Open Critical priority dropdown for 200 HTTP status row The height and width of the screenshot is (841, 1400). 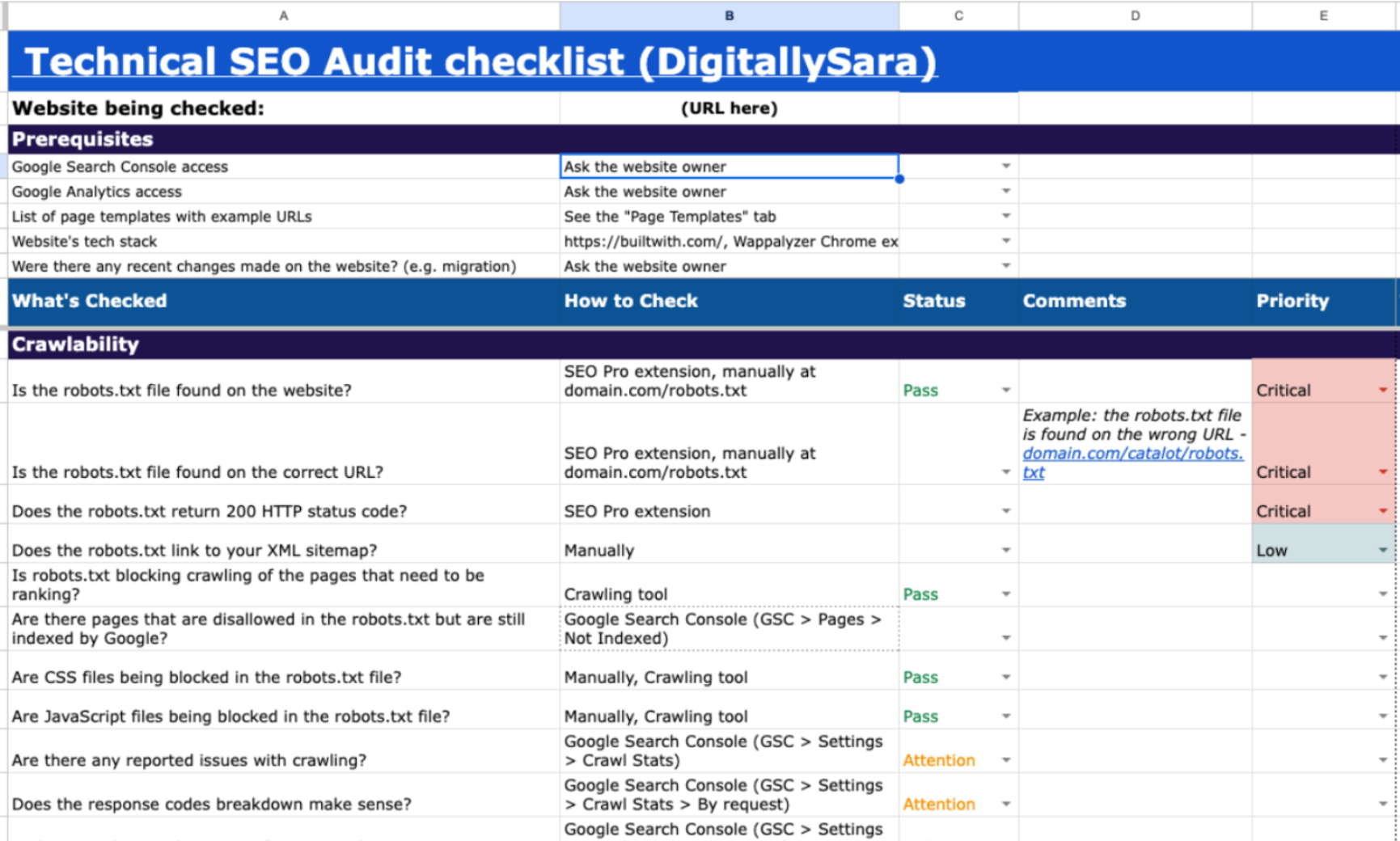tap(1383, 511)
